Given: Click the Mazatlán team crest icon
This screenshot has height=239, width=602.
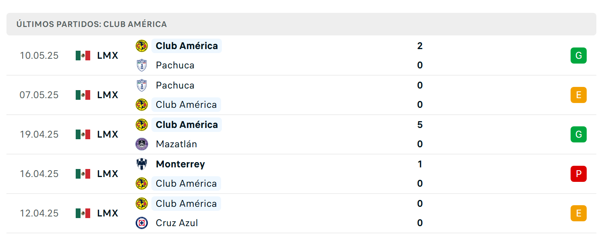Looking at the screenshot, I should click(142, 144).
